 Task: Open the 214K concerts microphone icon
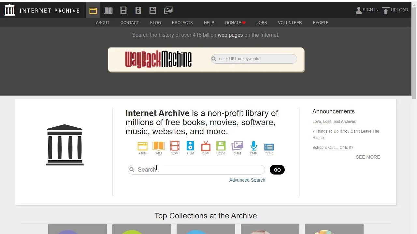[x=253, y=146]
